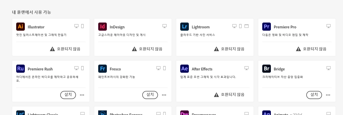Click the Premiere Rush Ru app icon
This screenshot has width=343, height=115.
coord(20,69)
